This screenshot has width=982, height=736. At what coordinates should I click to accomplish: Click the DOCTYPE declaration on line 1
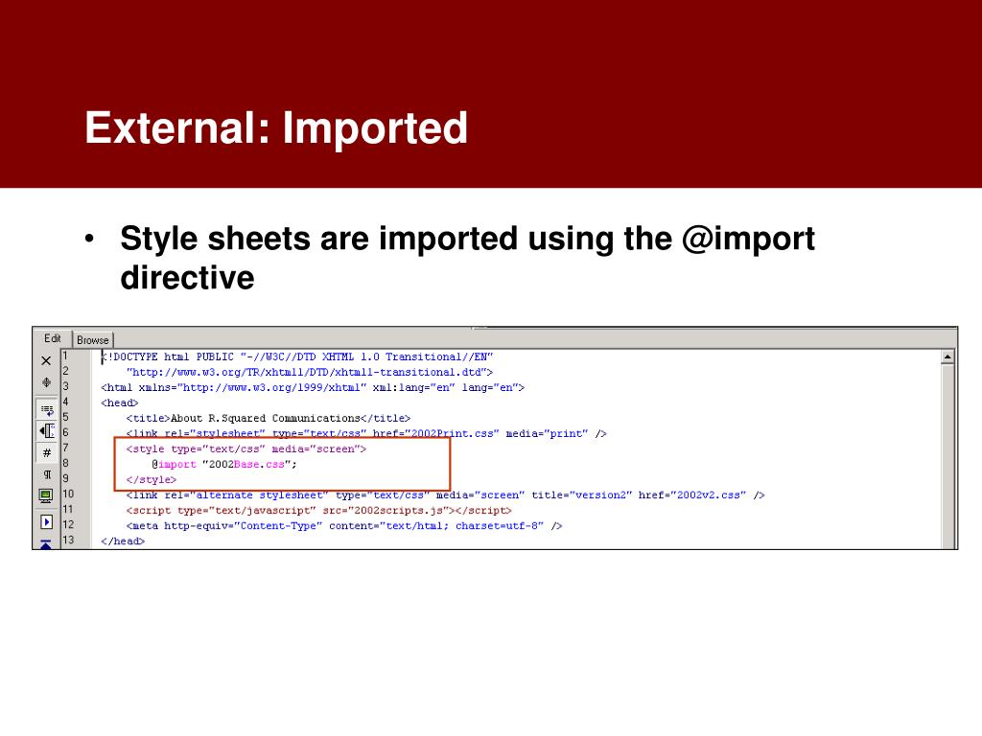click(x=297, y=356)
